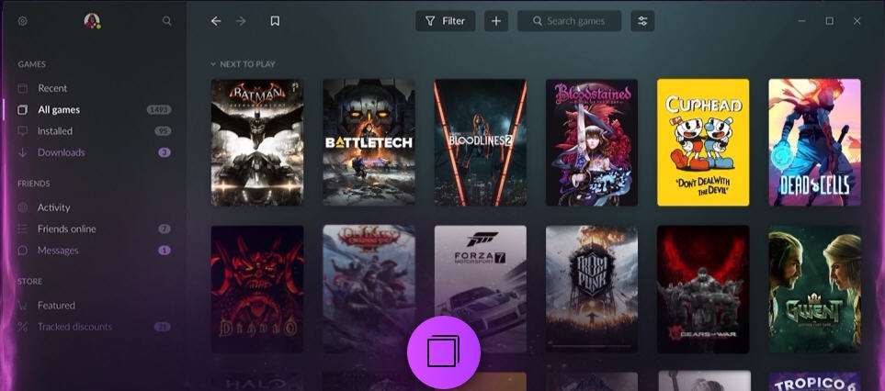Screen dimensions: 885x391
Task: Open the friends Activity feed
Action: pos(53,207)
